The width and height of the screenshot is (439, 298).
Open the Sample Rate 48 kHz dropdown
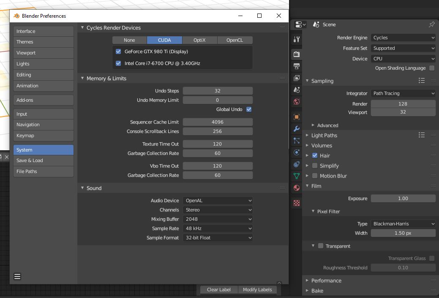coord(218,228)
